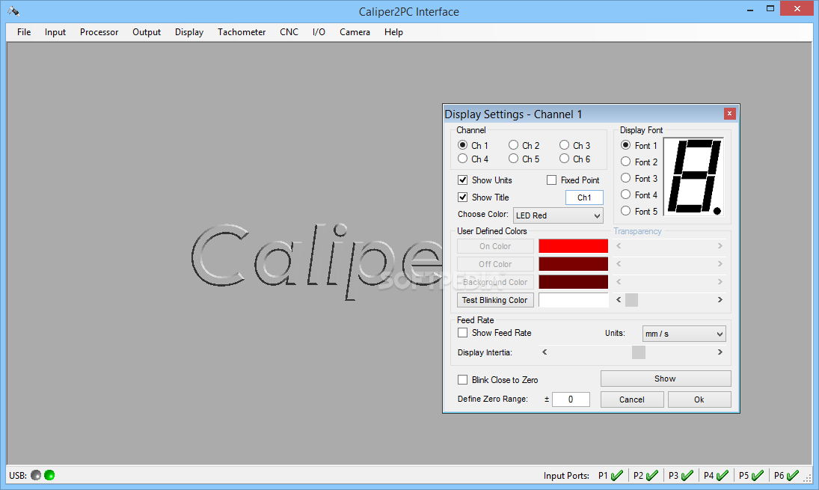This screenshot has width=819, height=490.
Task: Open the CNC menu
Action: point(289,32)
